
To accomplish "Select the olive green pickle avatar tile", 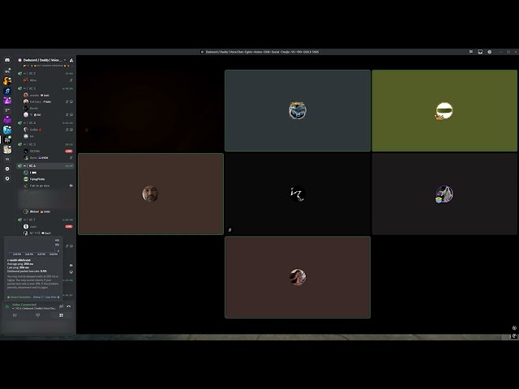I will pos(444,110).
